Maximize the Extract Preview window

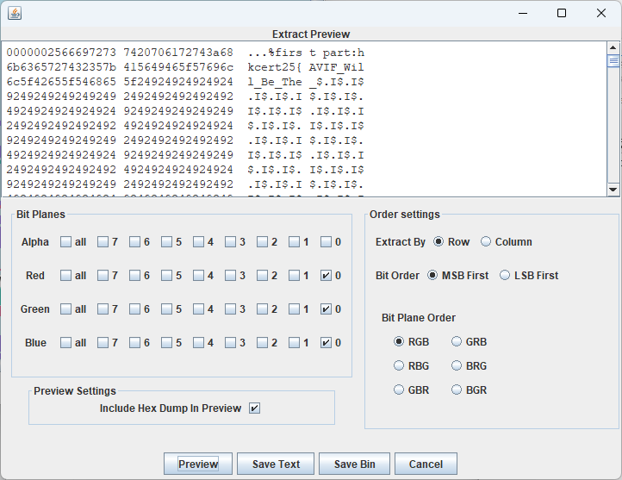tap(562, 13)
